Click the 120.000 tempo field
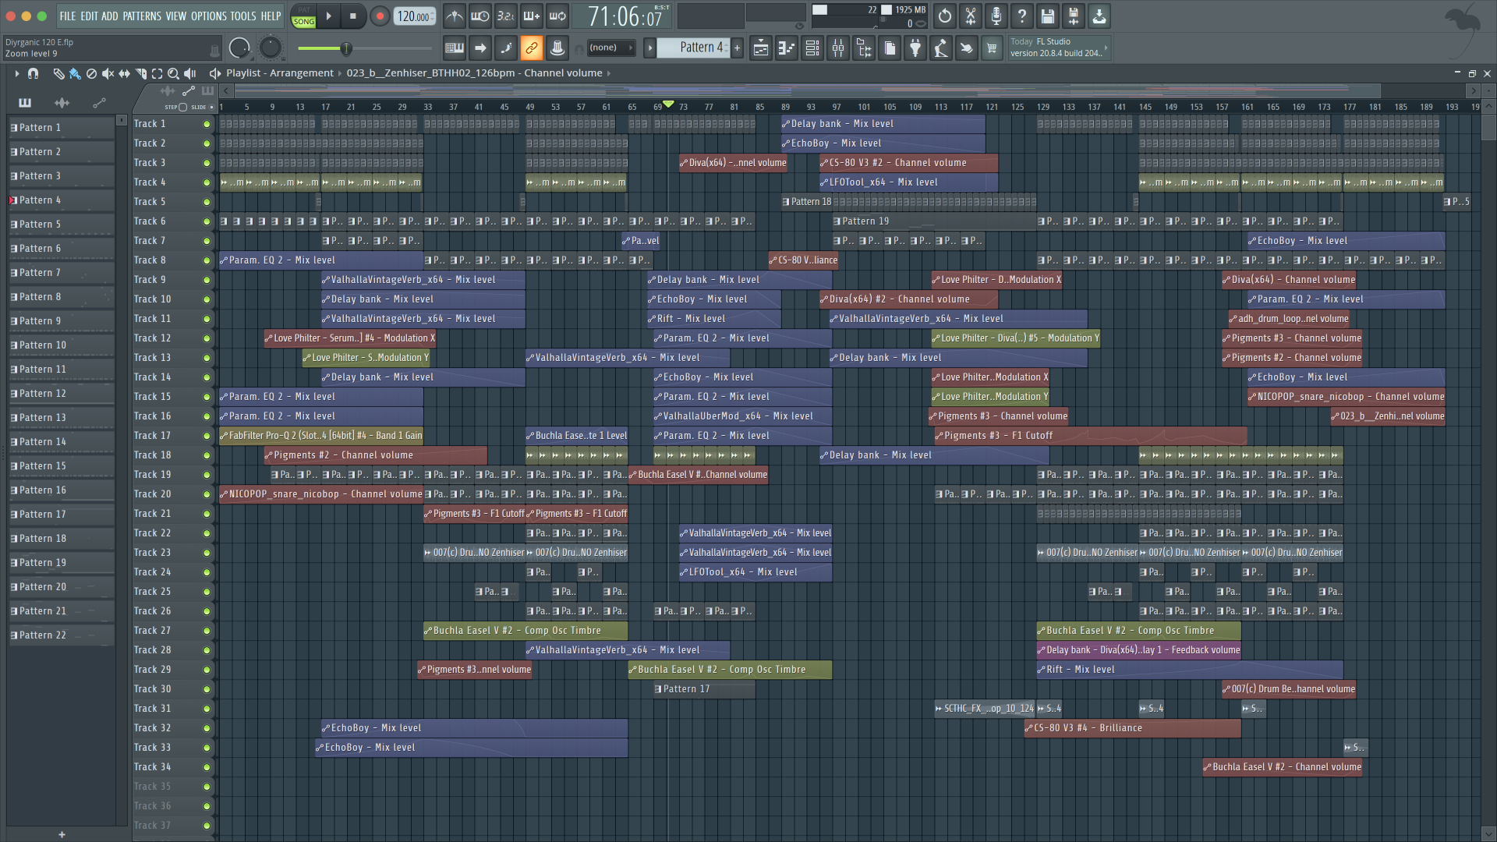This screenshot has width=1497, height=842. [414, 16]
